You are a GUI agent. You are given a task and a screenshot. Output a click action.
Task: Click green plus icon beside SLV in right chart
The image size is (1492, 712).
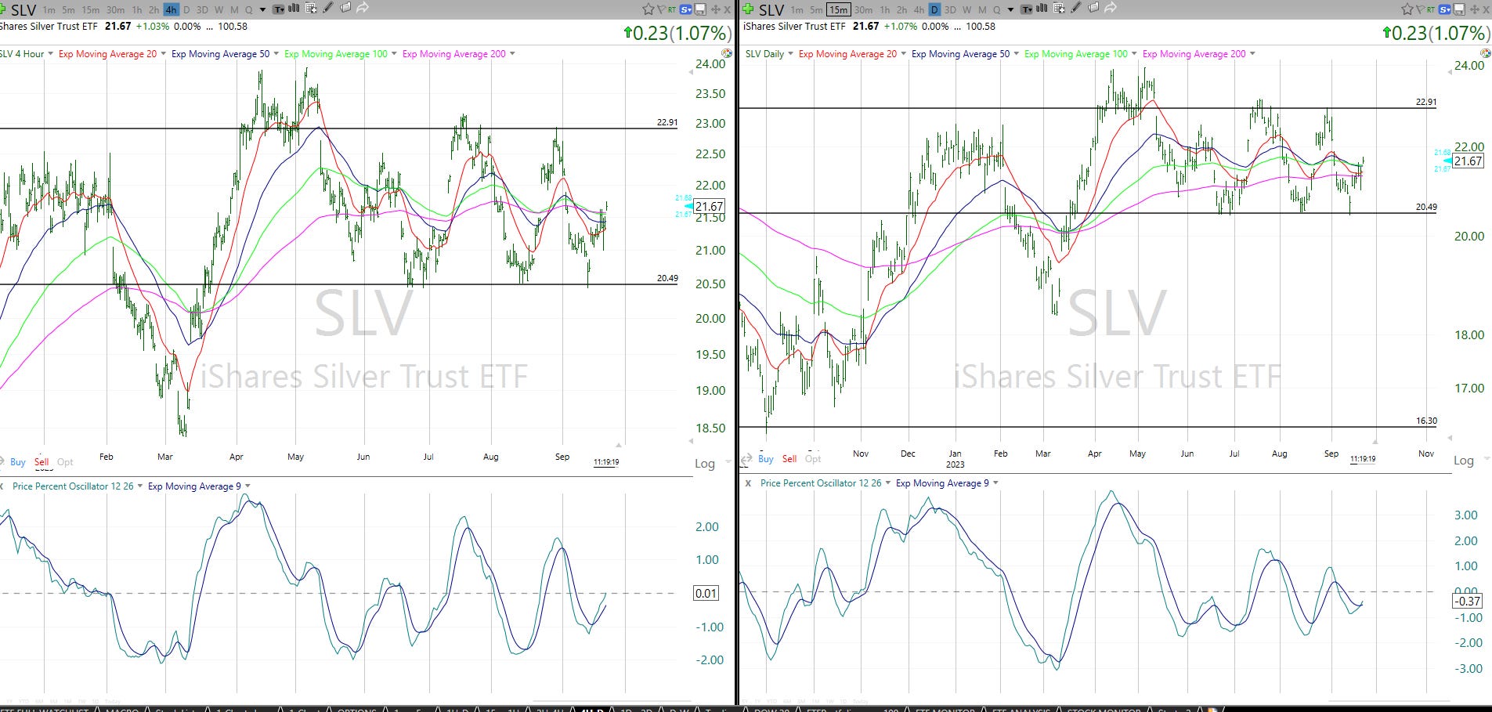748,9
